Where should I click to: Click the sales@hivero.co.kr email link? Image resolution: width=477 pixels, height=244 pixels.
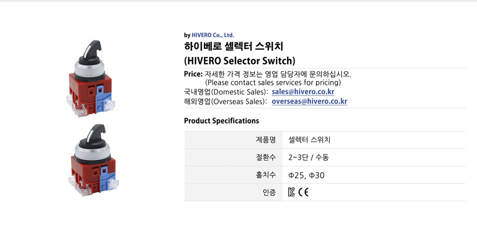(303, 92)
